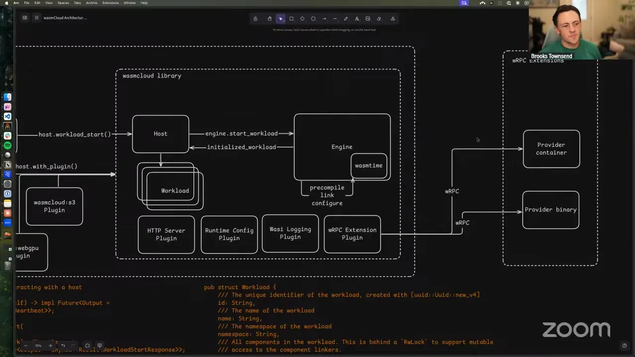Select the Text tool
The image size is (635, 357).
(x=357, y=19)
